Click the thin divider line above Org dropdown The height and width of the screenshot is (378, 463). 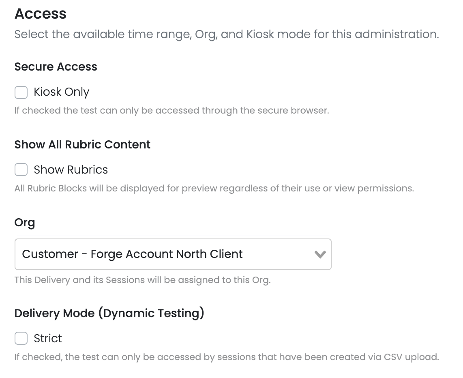[173, 236]
